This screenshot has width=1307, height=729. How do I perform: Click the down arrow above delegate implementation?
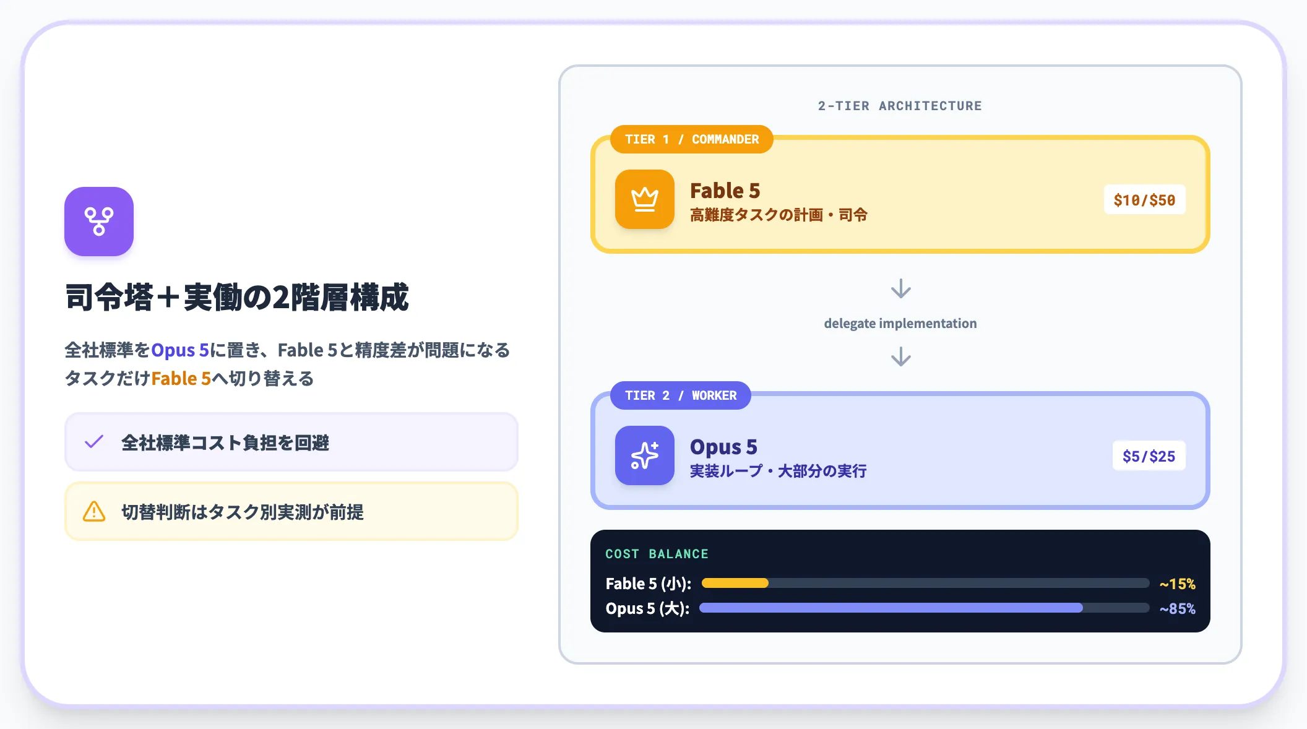pyautogui.click(x=900, y=288)
